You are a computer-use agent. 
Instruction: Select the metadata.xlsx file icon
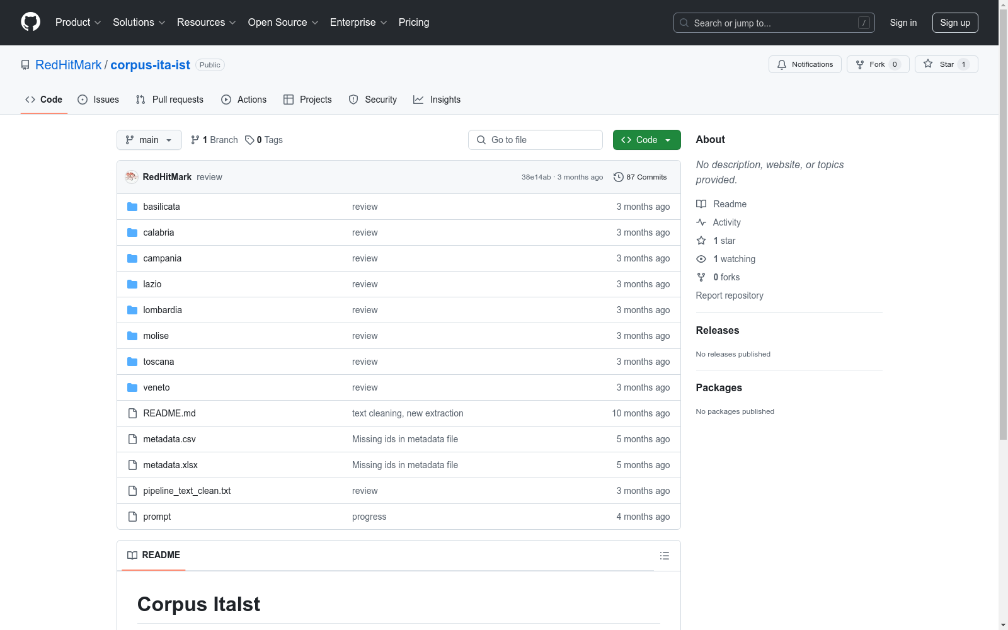[132, 465]
